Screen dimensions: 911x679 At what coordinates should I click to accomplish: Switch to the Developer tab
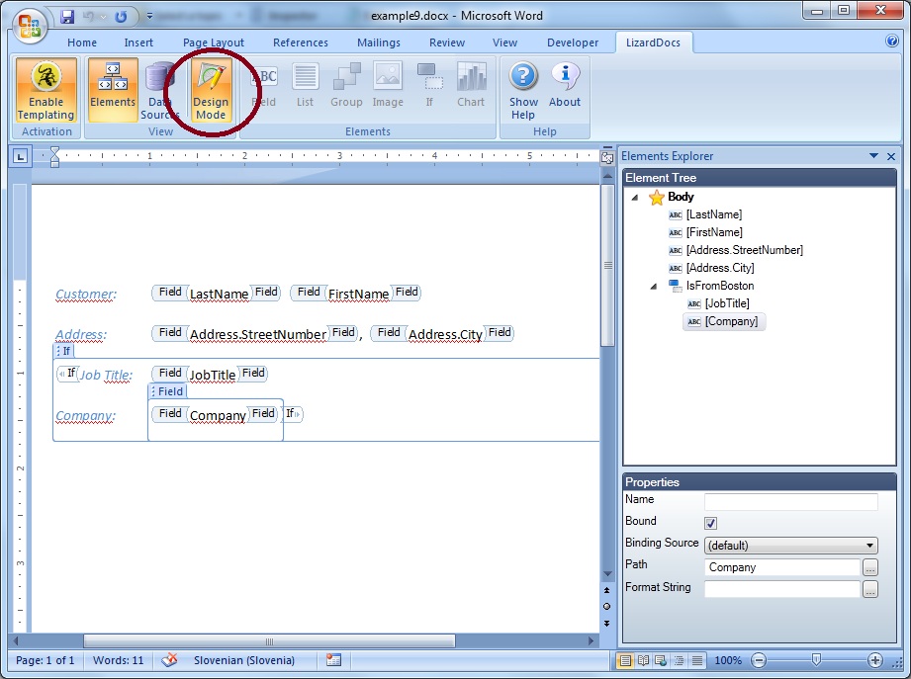coord(573,42)
